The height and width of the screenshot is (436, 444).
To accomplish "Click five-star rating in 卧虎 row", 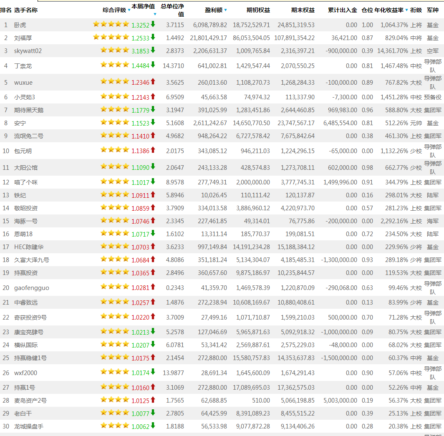I will (x=111, y=24).
